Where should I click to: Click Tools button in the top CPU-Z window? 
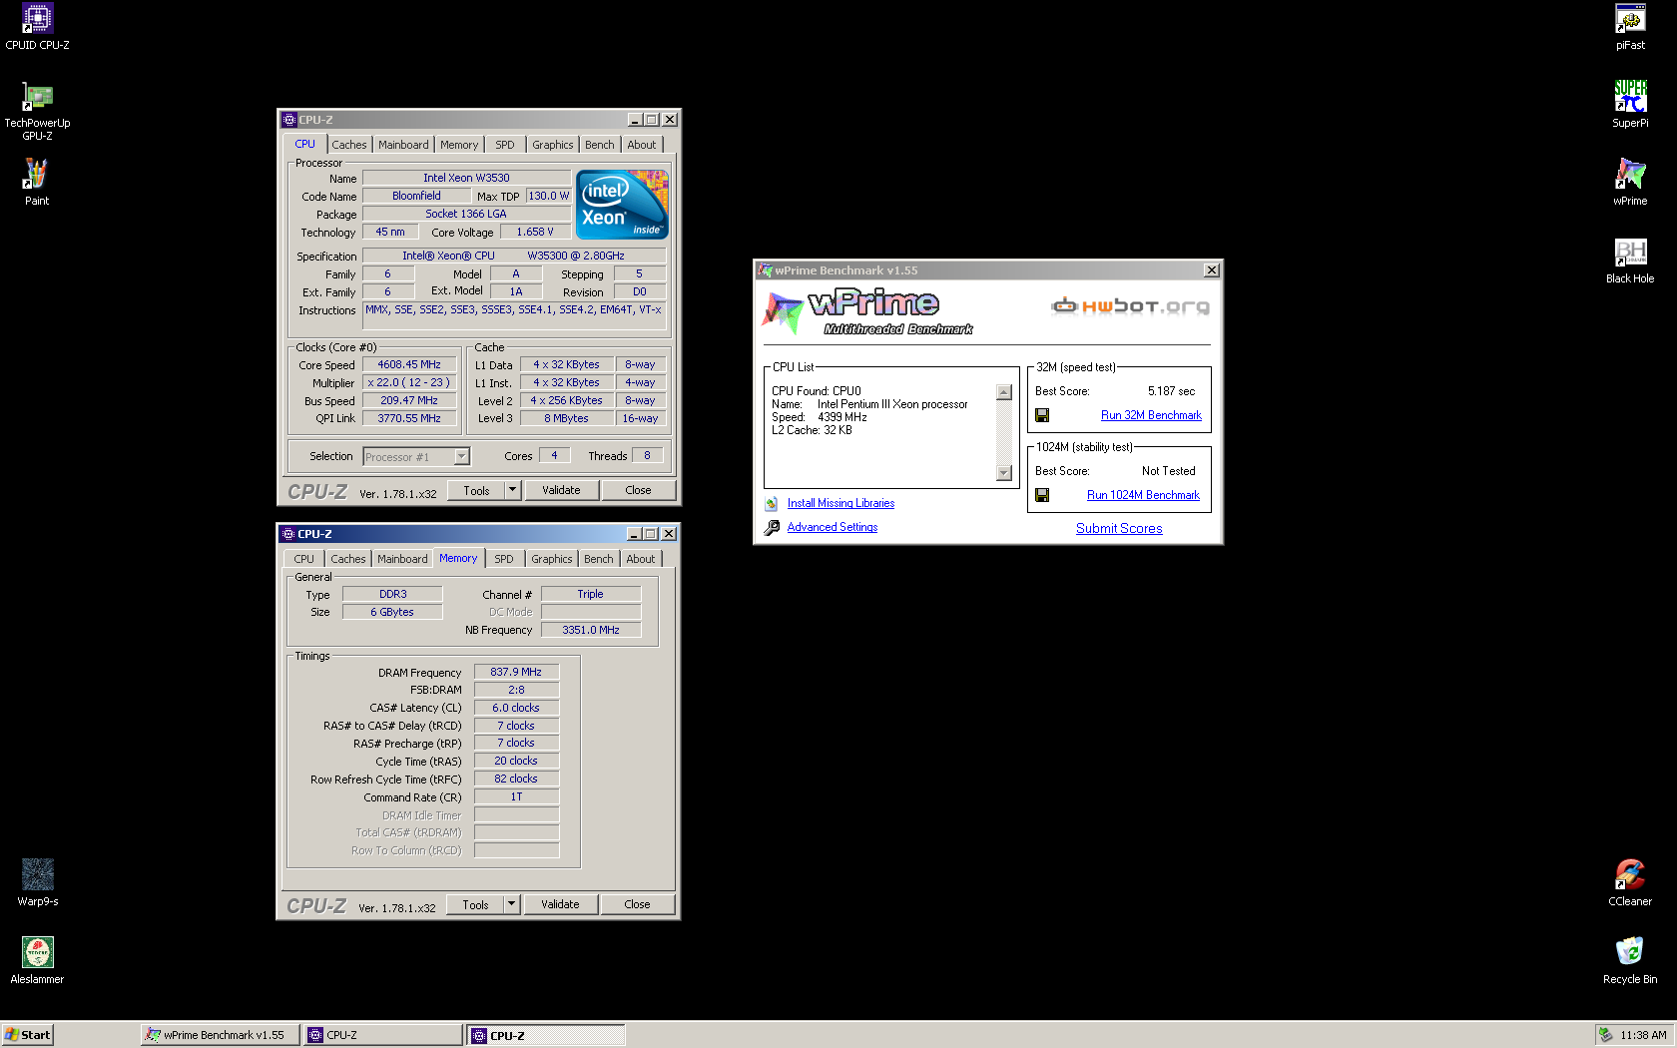point(476,490)
